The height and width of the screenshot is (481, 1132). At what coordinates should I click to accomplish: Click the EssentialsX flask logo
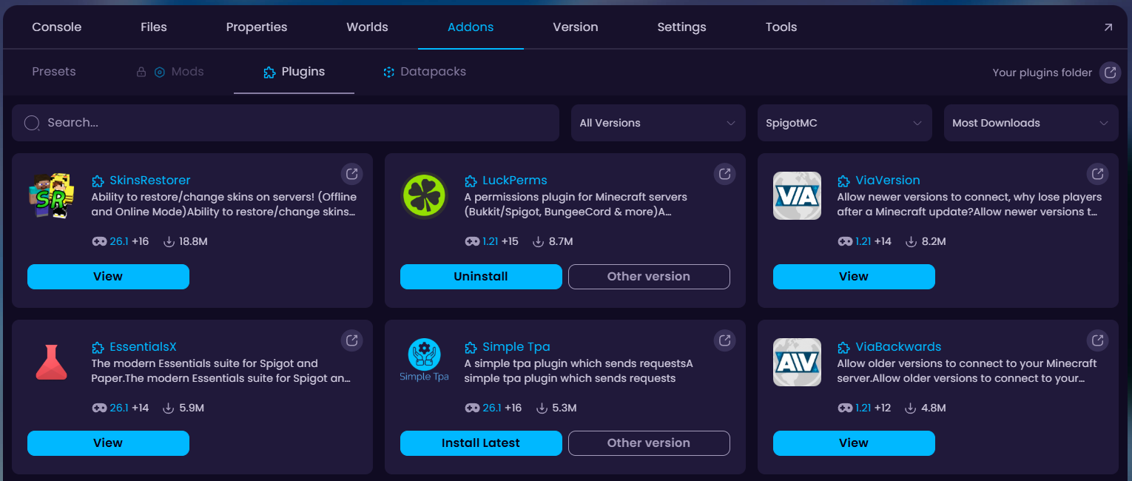(x=52, y=362)
